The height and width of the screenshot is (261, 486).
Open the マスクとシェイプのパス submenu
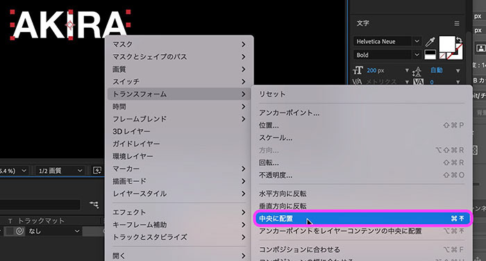coord(179,57)
